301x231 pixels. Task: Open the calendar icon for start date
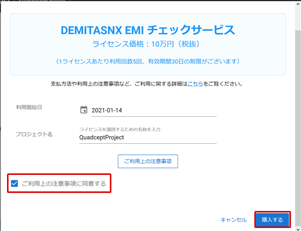coord(84,110)
